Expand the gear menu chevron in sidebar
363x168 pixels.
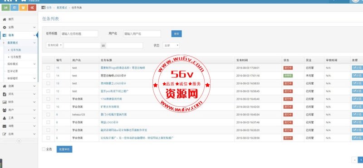(x=34, y=27)
